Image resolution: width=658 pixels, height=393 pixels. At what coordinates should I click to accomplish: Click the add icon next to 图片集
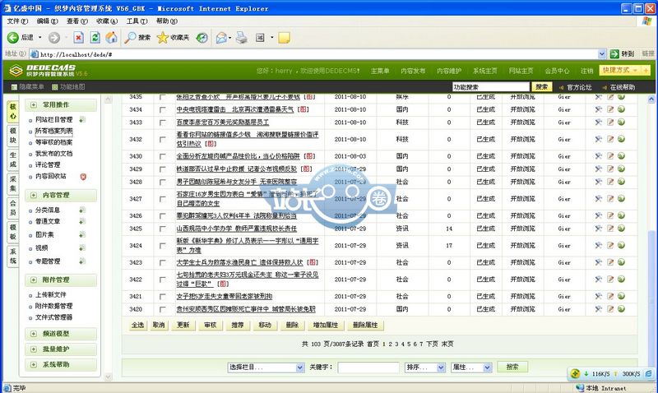[81, 234]
